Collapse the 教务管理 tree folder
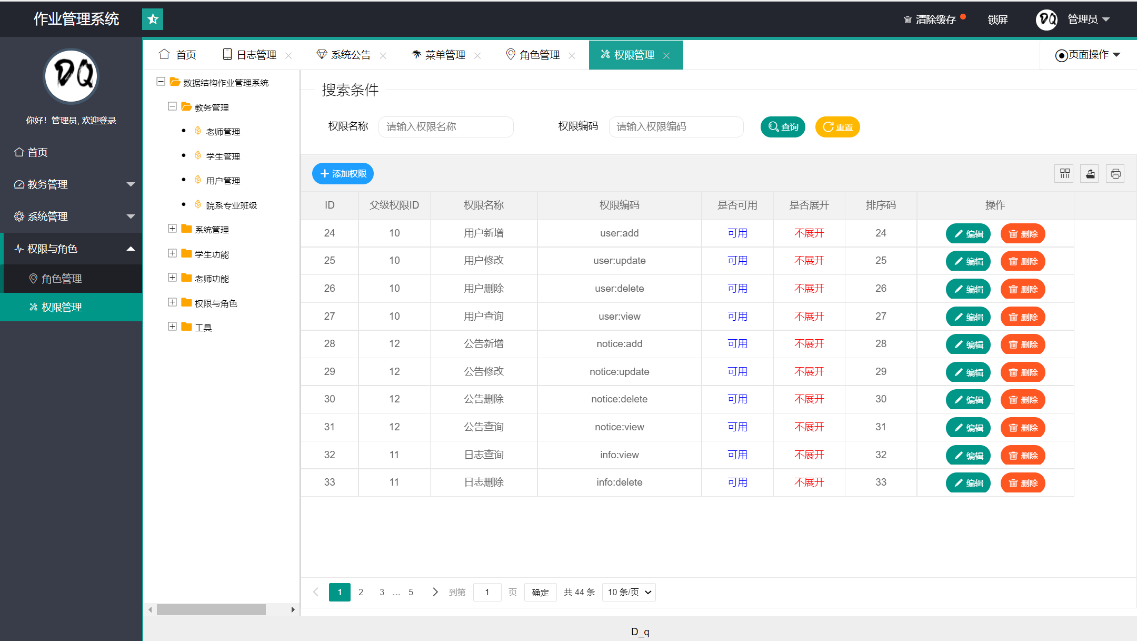Screen dimensions: 1137x641 click(172, 106)
